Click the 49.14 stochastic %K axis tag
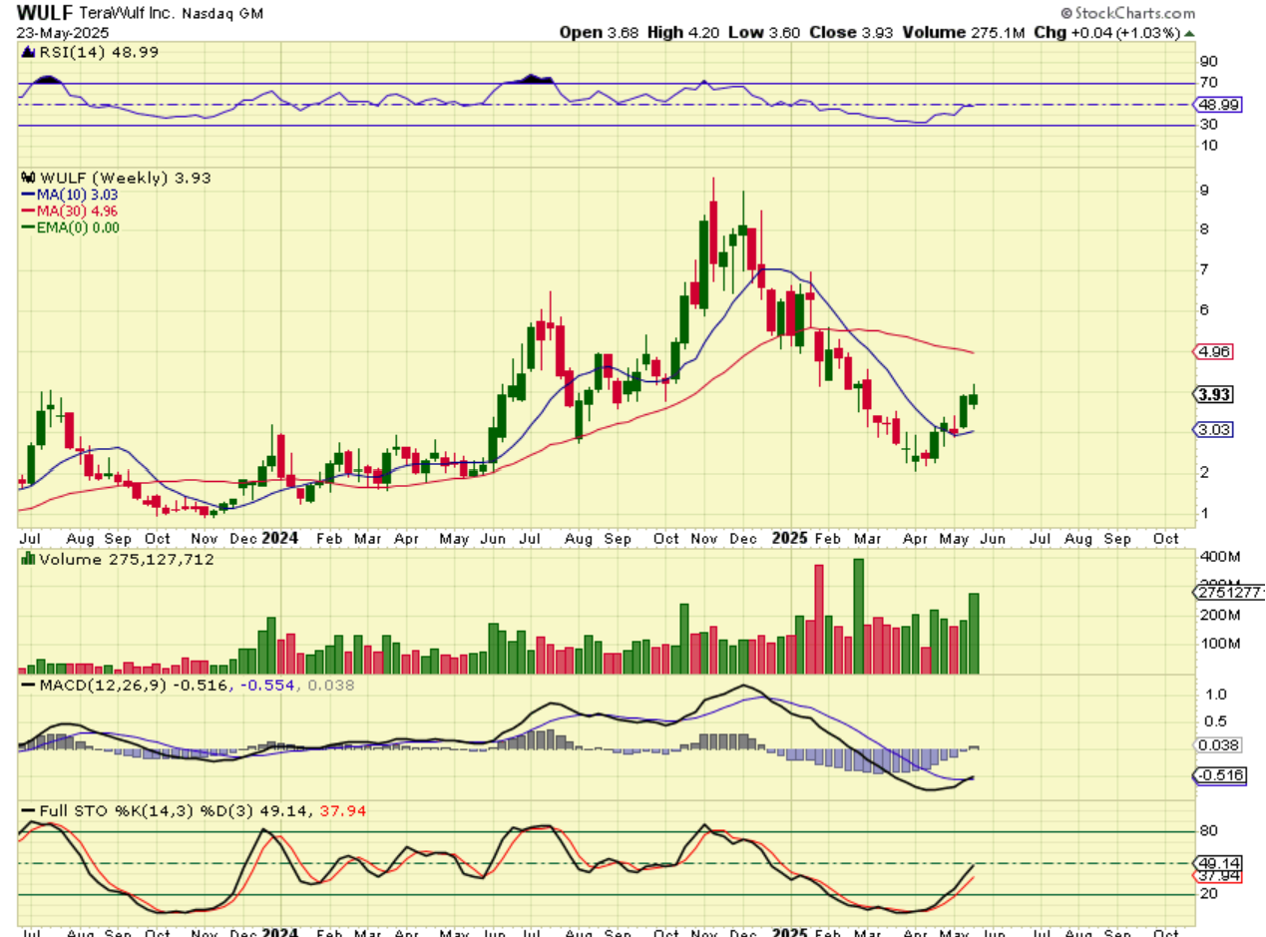Screen dimensions: 1266x937 pos(1217,862)
